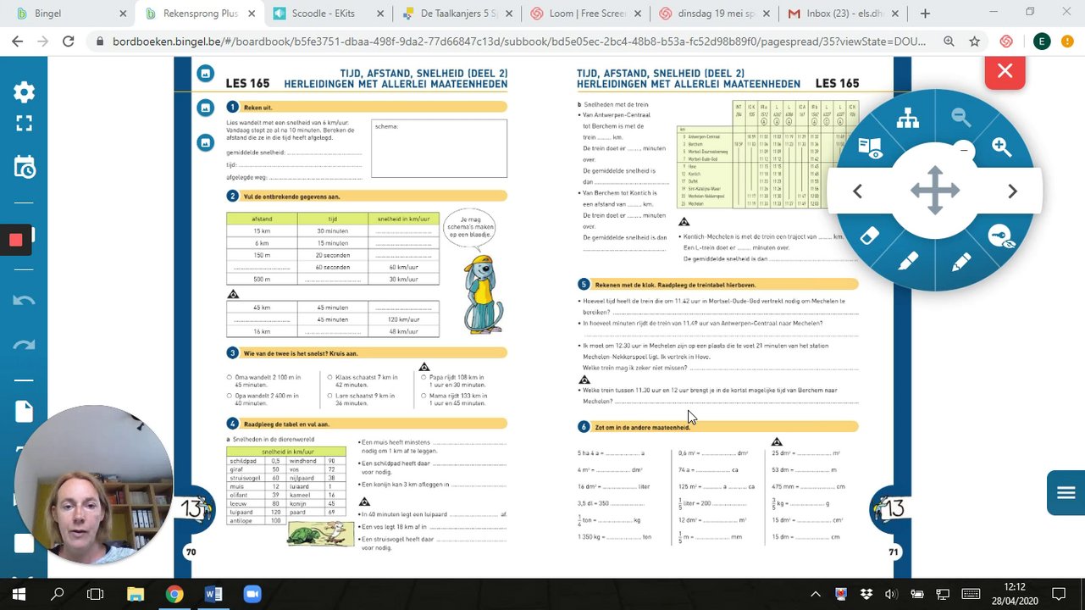
Task: Select the eraser tool
Action: [x=870, y=236]
